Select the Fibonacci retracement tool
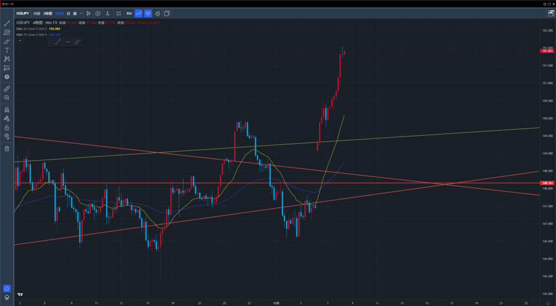Screen dimensions: 556x306 point(7,32)
